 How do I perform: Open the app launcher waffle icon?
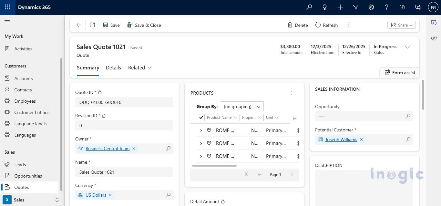tap(7, 7)
